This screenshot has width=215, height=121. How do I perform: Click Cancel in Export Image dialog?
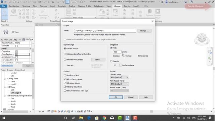pyautogui.click(x=131, y=97)
